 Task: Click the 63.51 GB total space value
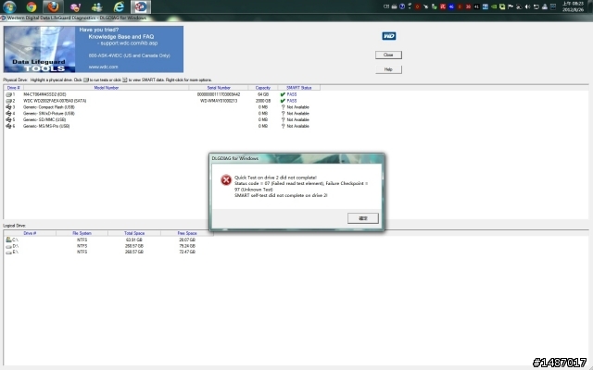pyautogui.click(x=134, y=240)
